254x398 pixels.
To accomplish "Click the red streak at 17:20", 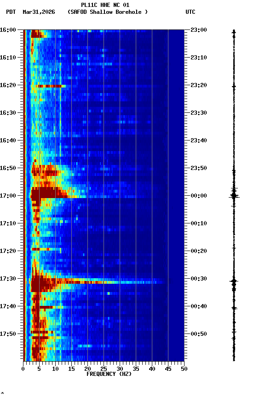I will pos(40,249).
